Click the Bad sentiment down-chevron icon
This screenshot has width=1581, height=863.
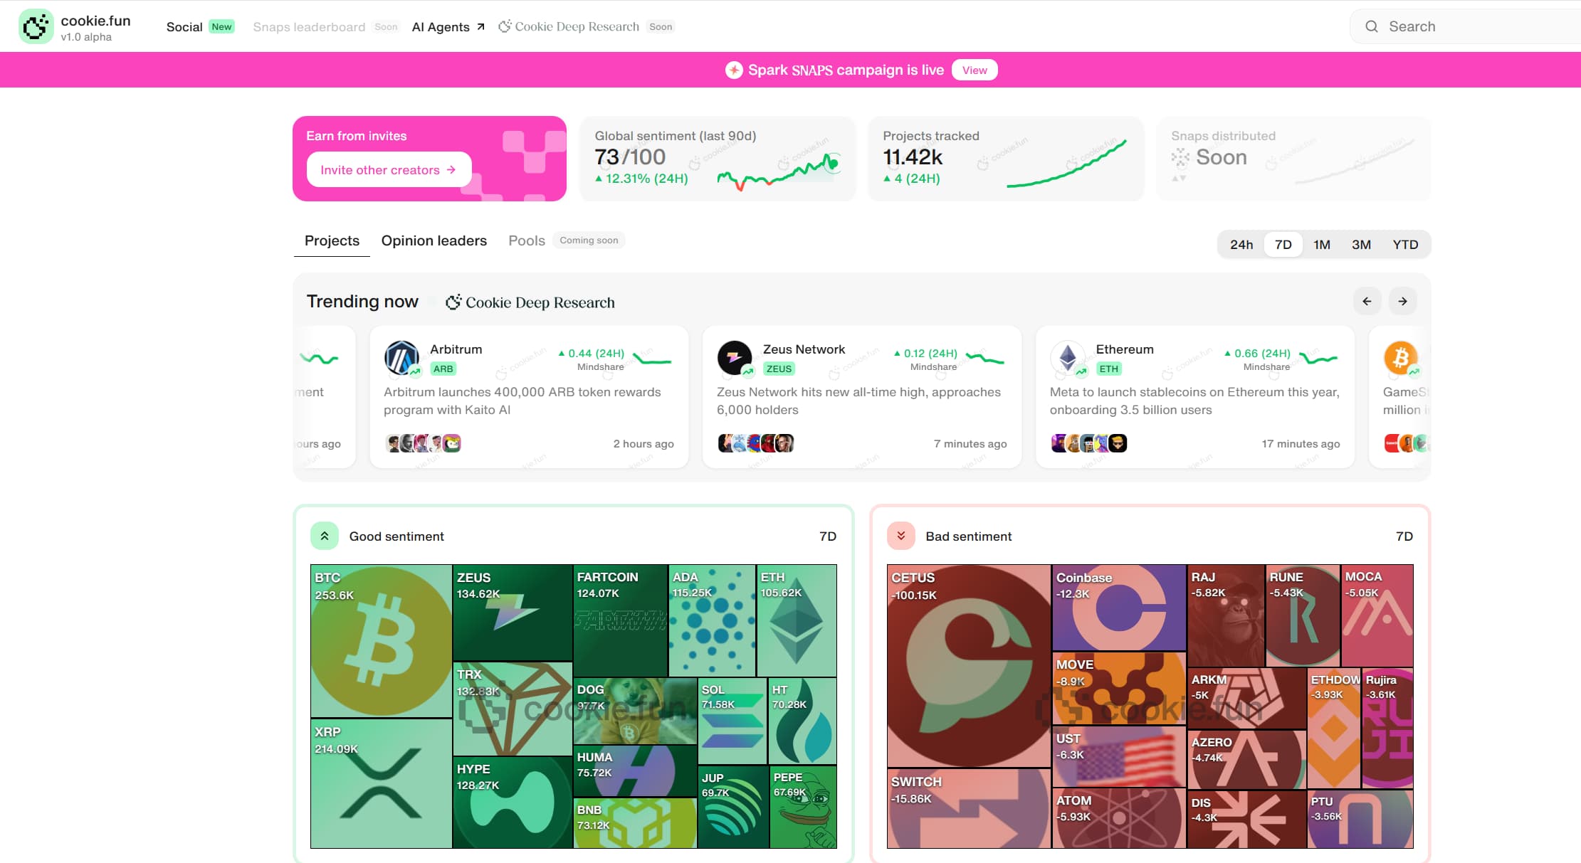coord(901,536)
